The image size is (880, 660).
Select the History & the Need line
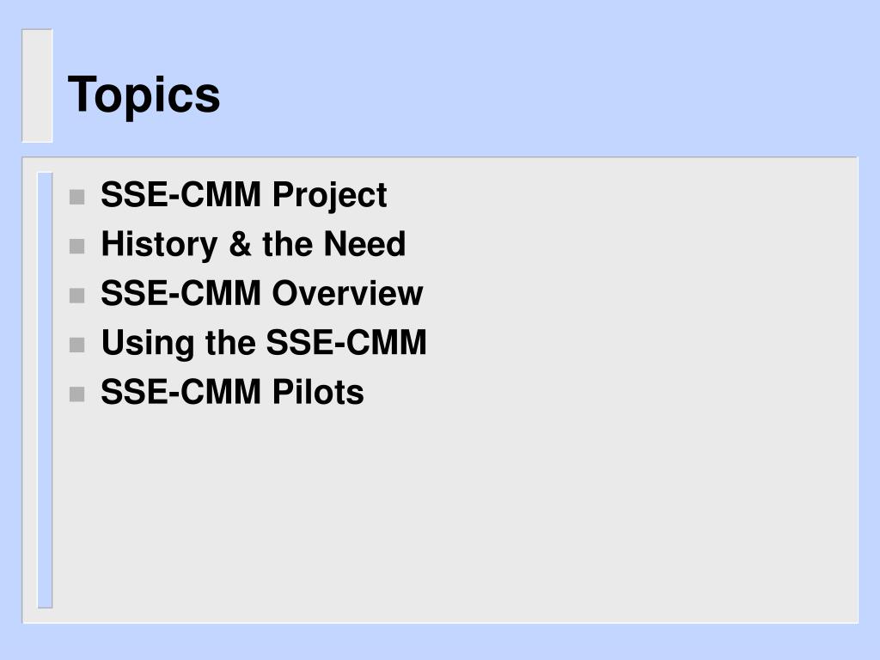pos(254,245)
